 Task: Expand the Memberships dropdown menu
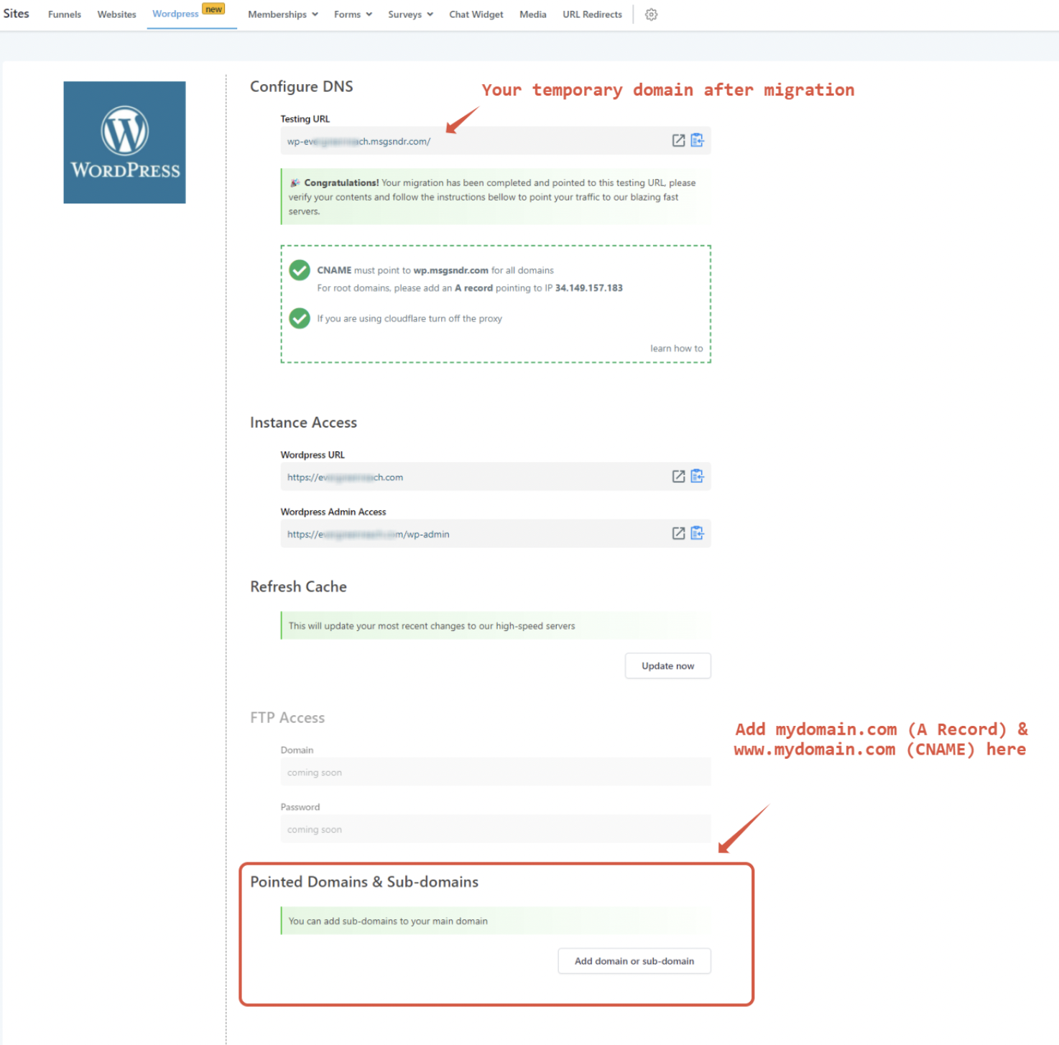coord(283,14)
